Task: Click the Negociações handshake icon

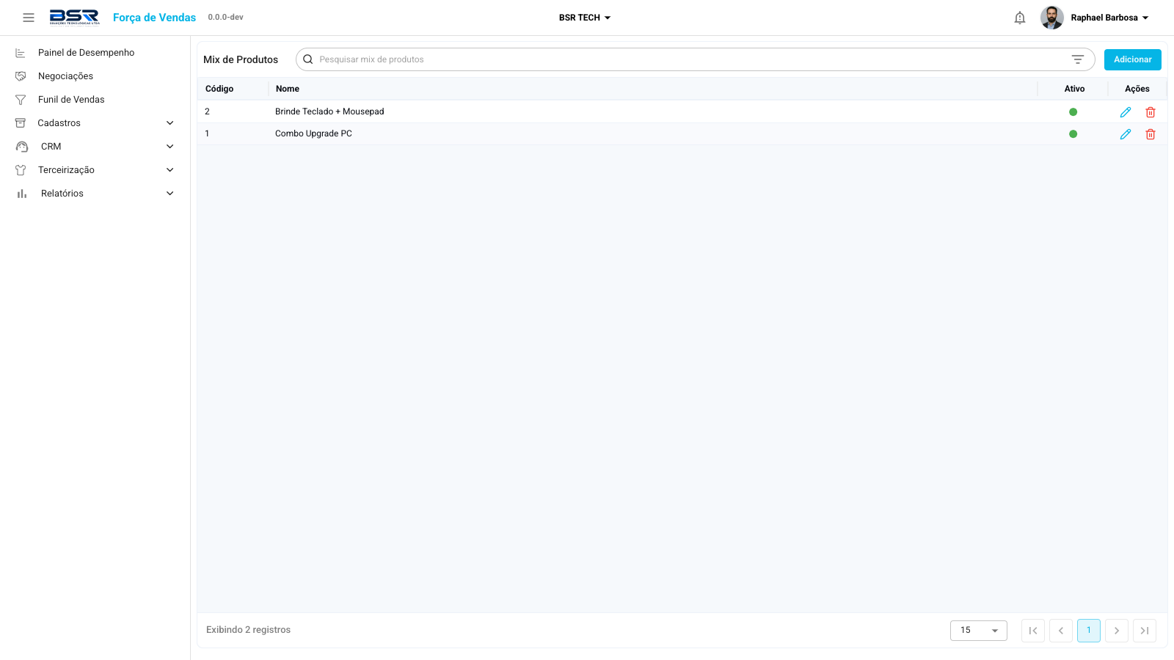Action: (21, 76)
